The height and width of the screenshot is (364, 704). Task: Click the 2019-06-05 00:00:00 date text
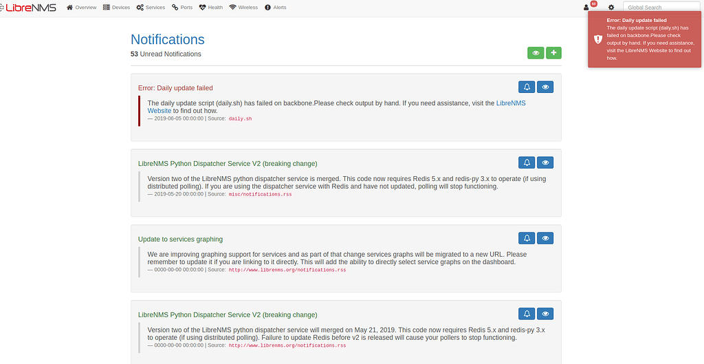coord(179,118)
